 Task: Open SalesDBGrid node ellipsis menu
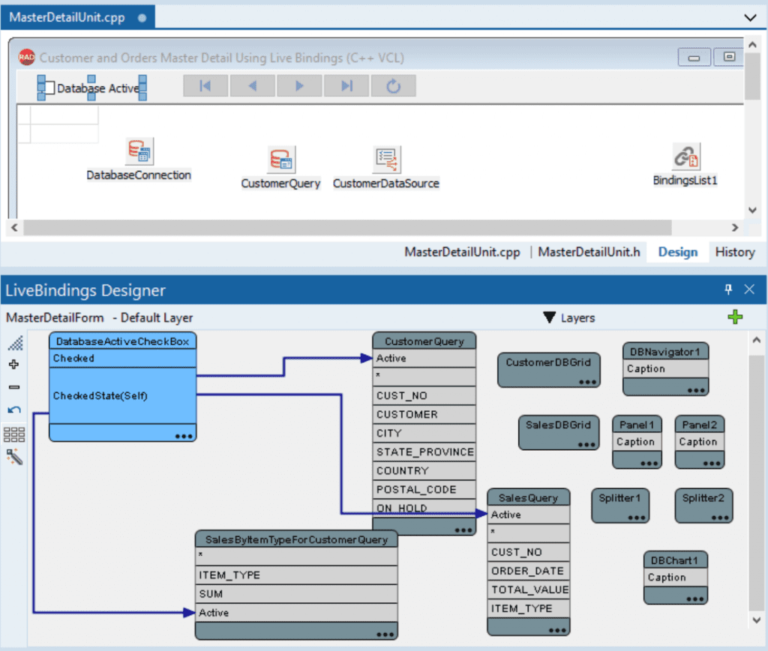[x=586, y=445]
